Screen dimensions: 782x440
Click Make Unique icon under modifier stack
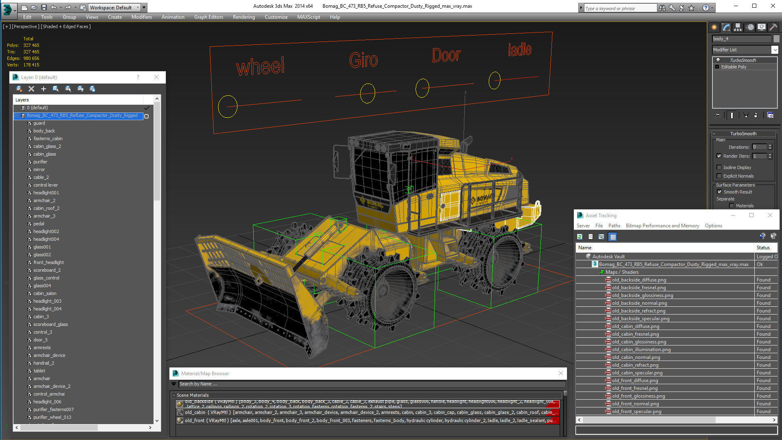(746, 115)
